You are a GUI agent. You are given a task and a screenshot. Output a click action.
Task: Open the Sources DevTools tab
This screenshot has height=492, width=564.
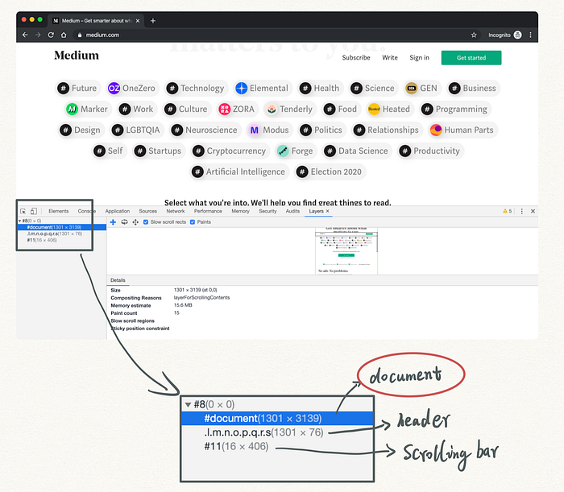coord(147,211)
